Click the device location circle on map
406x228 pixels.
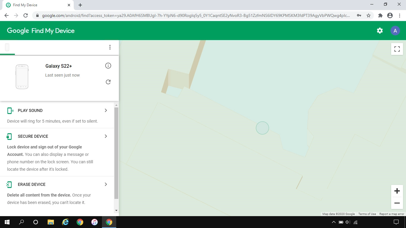(x=262, y=128)
